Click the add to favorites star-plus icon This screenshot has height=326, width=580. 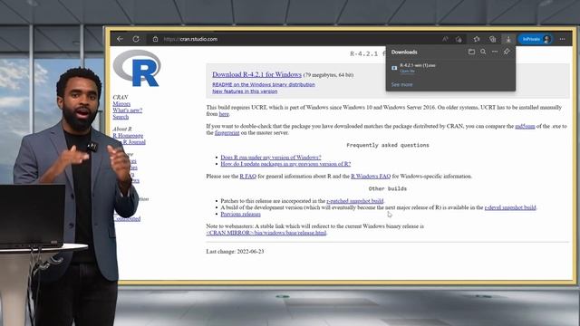click(x=459, y=39)
